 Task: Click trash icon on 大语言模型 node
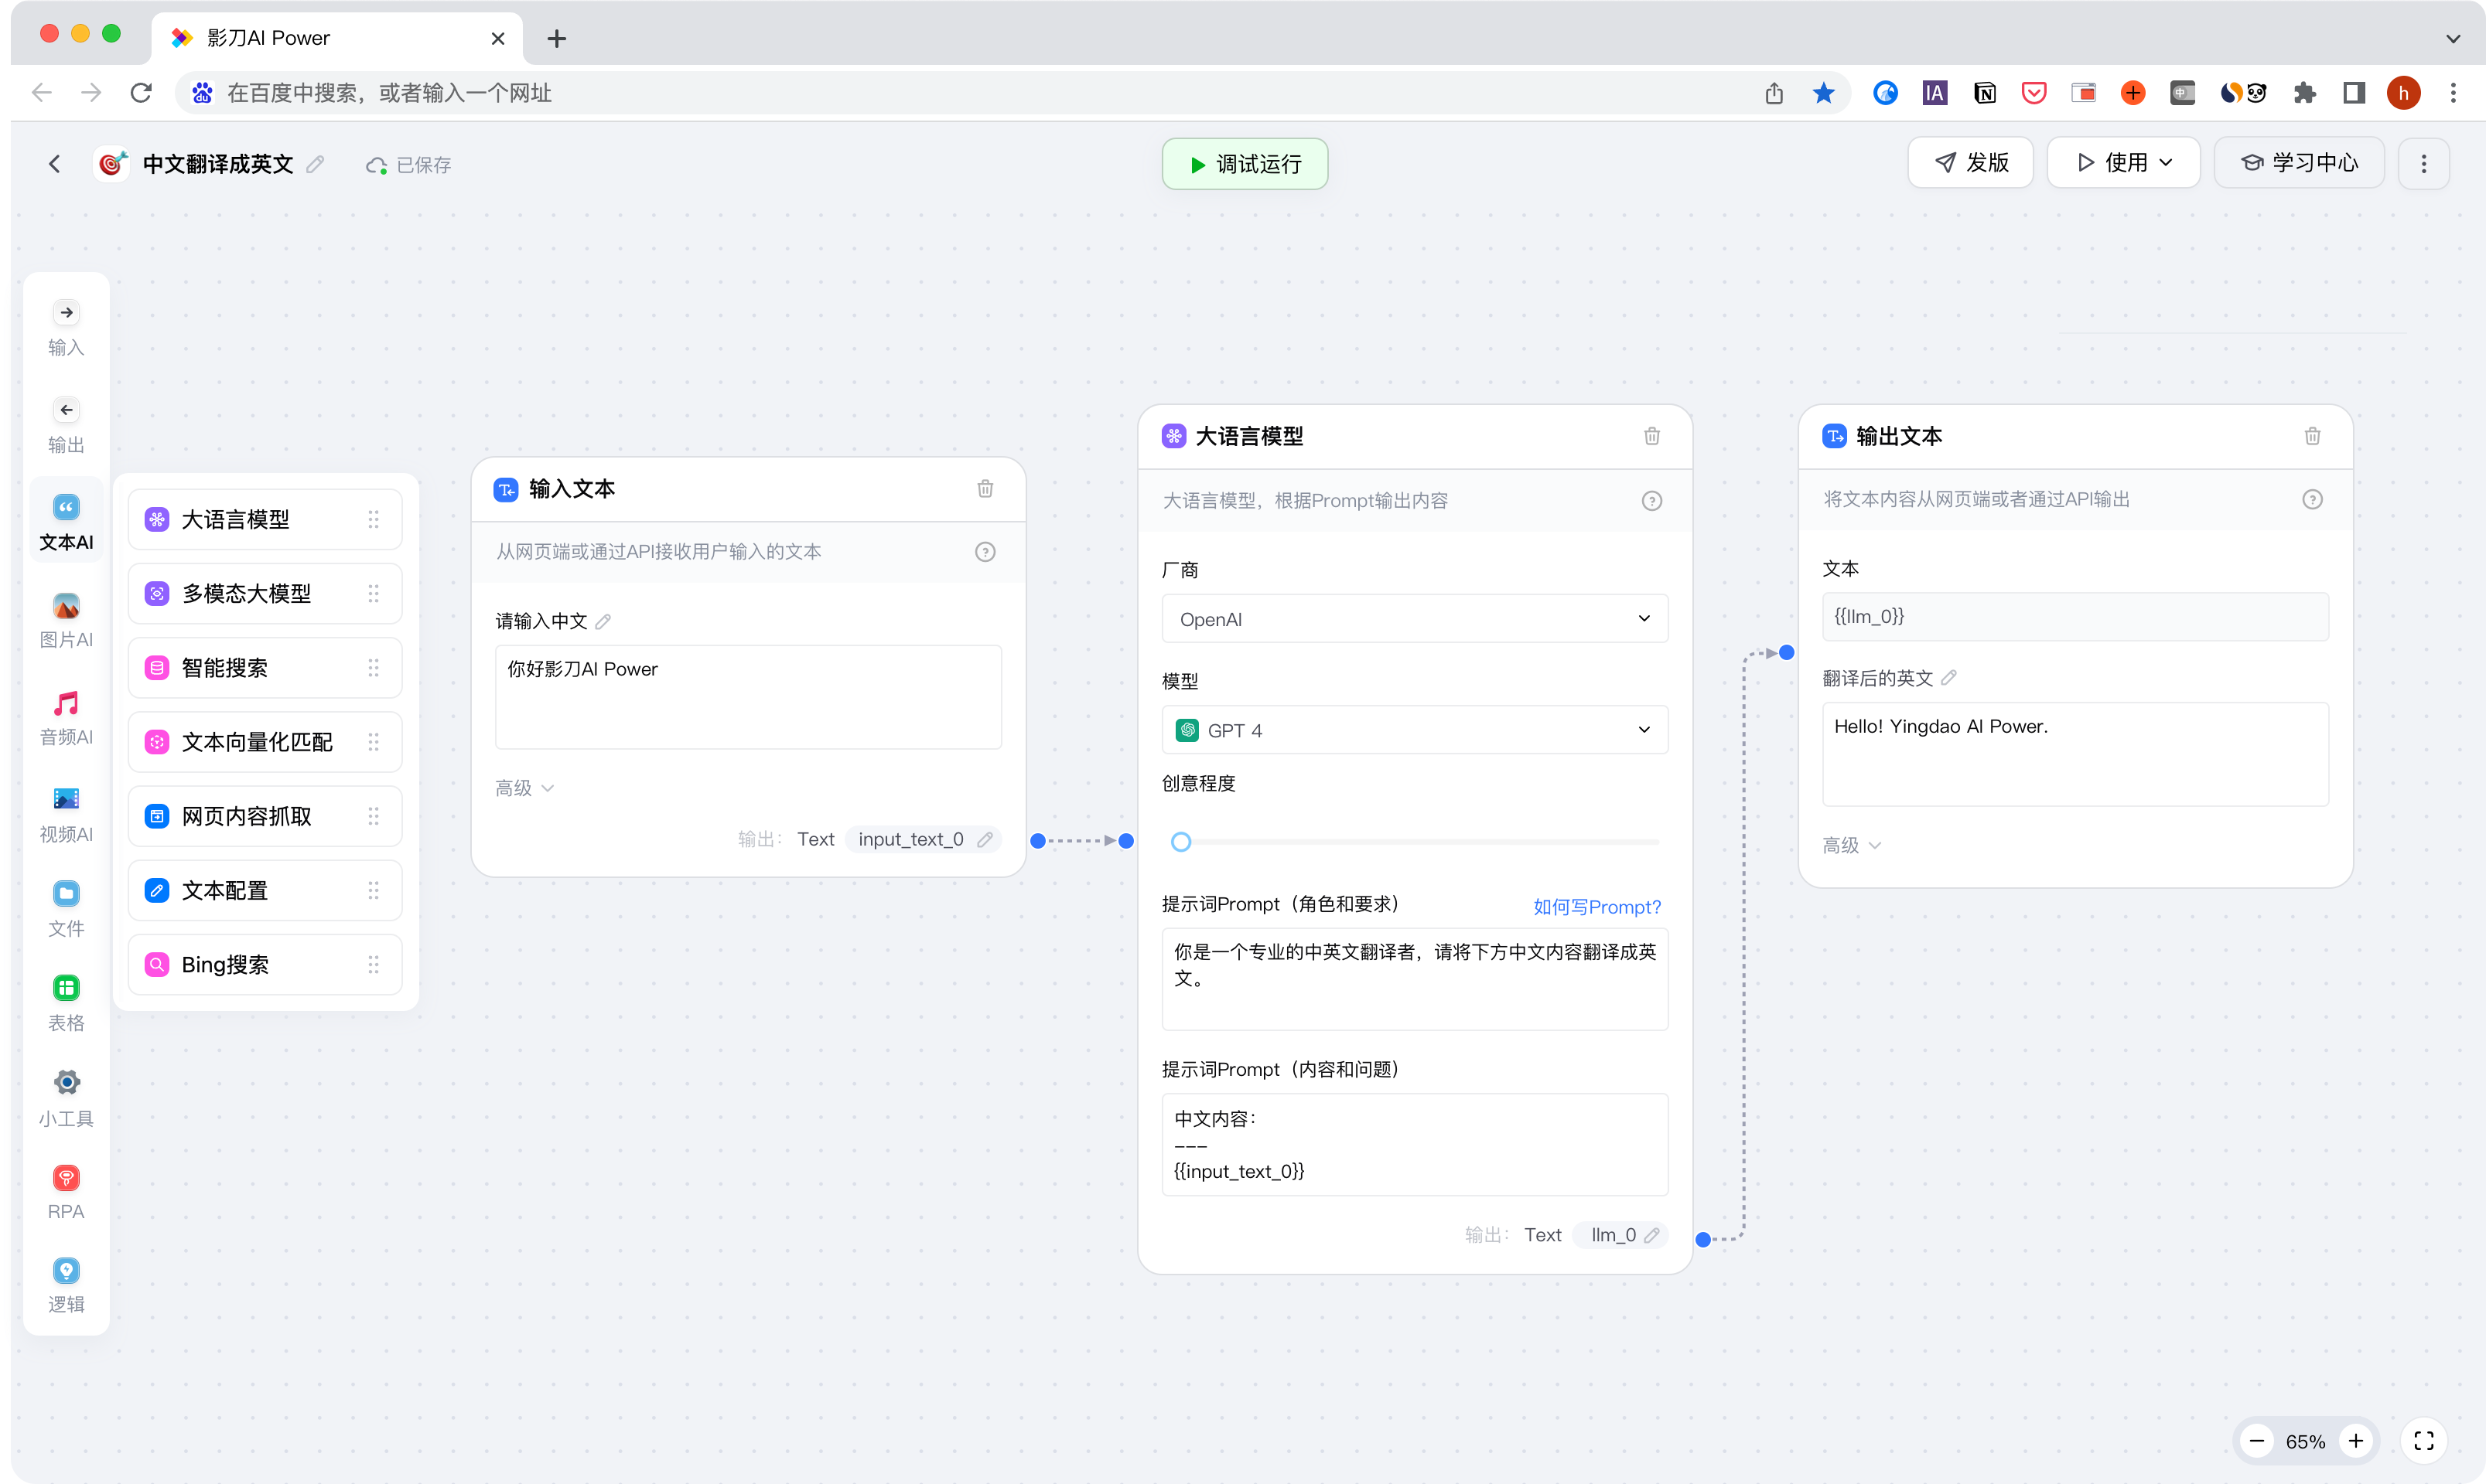point(1651,436)
